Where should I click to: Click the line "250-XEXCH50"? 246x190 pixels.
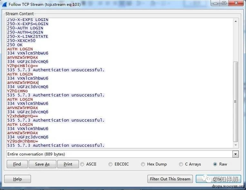tap(21, 41)
